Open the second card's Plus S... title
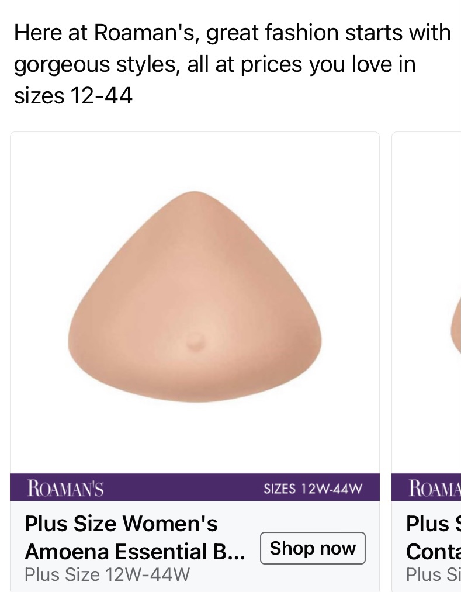The height and width of the screenshot is (592, 461). click(x=434, y=524)
